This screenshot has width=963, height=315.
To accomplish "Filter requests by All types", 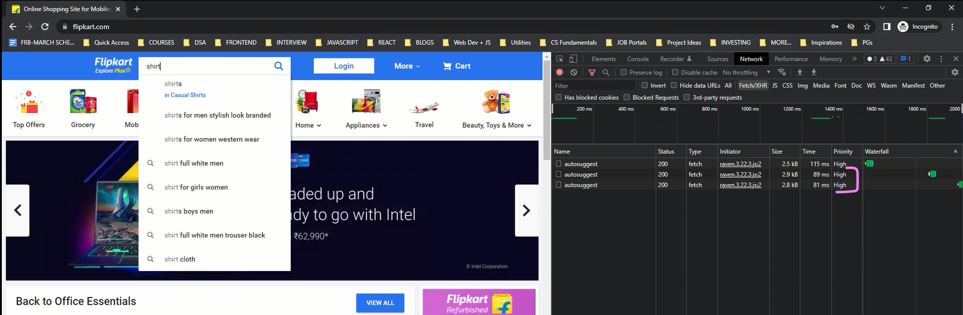I will [x=728, y=85].
